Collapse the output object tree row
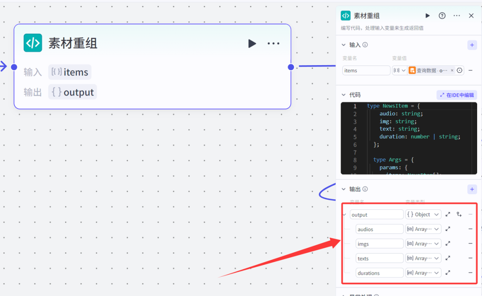 pyautogui.click(x=345, y=215)
